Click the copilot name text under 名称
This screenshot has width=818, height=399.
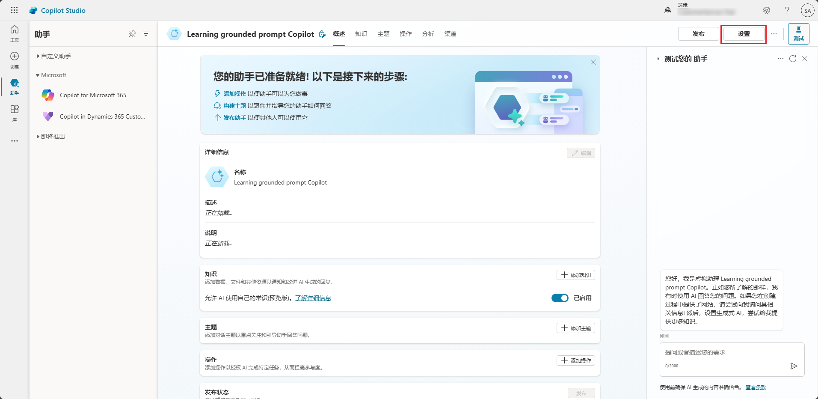tap(280, 182)
